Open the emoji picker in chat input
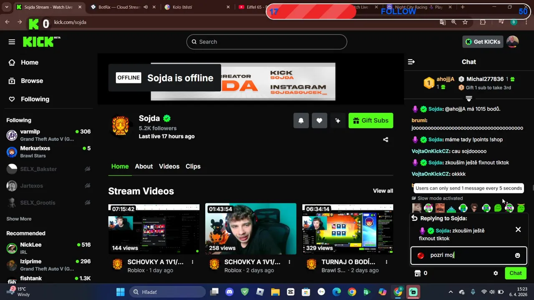The width and height of the screenshot is (534, 300). [x=517, y=255]
